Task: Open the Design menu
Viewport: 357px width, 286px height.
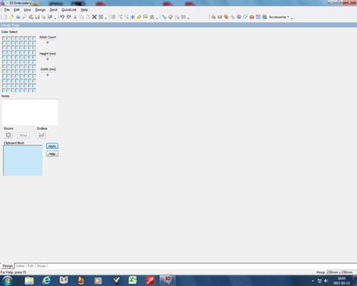Action: [40, 10]
